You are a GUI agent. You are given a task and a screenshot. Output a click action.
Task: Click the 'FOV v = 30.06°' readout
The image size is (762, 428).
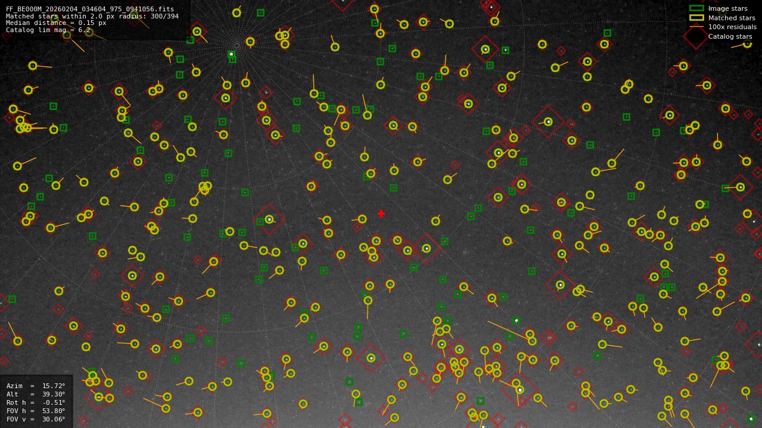tap(36, 419)
